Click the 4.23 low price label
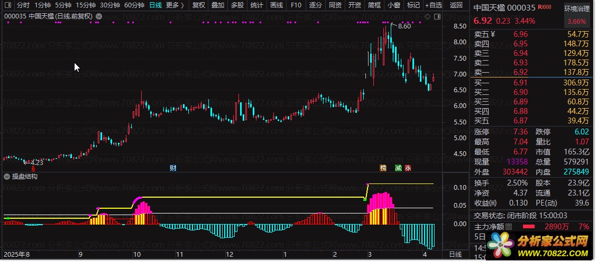The width and height of the screenshot is (597, 262). (x=36, y=163)
